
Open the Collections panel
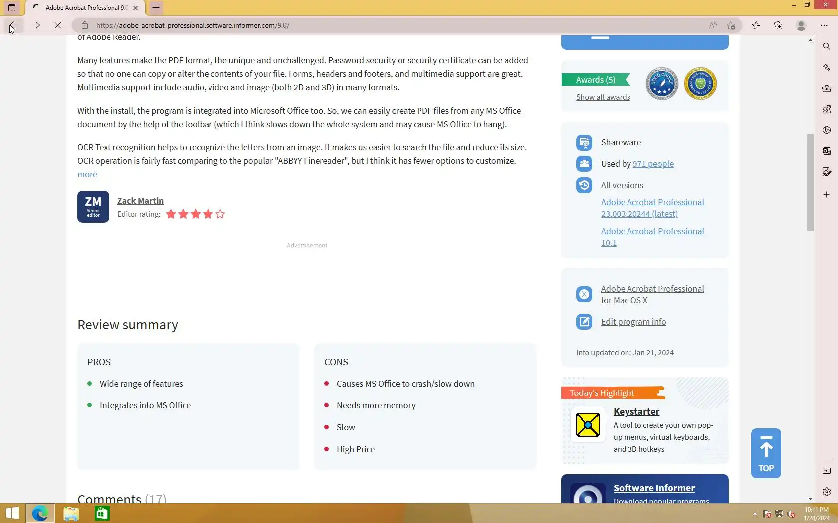[778, 25]
